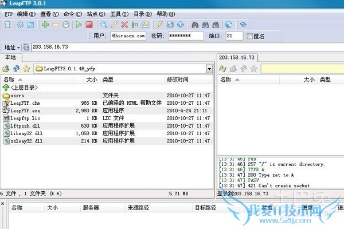
Task: Click the blue window icon beside the gear
Action: [x=30, y=25]
